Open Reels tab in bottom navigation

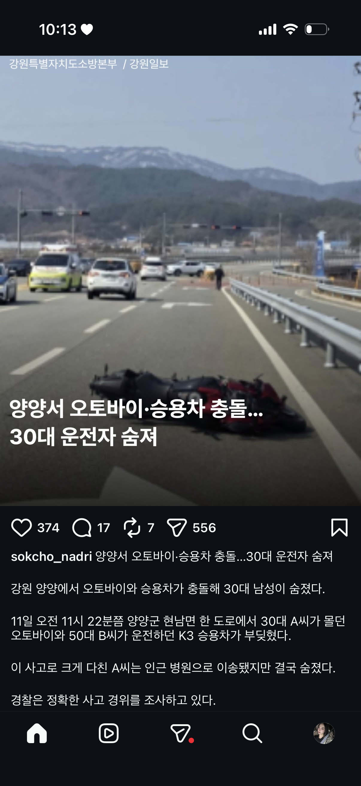[x=109, y=733]
